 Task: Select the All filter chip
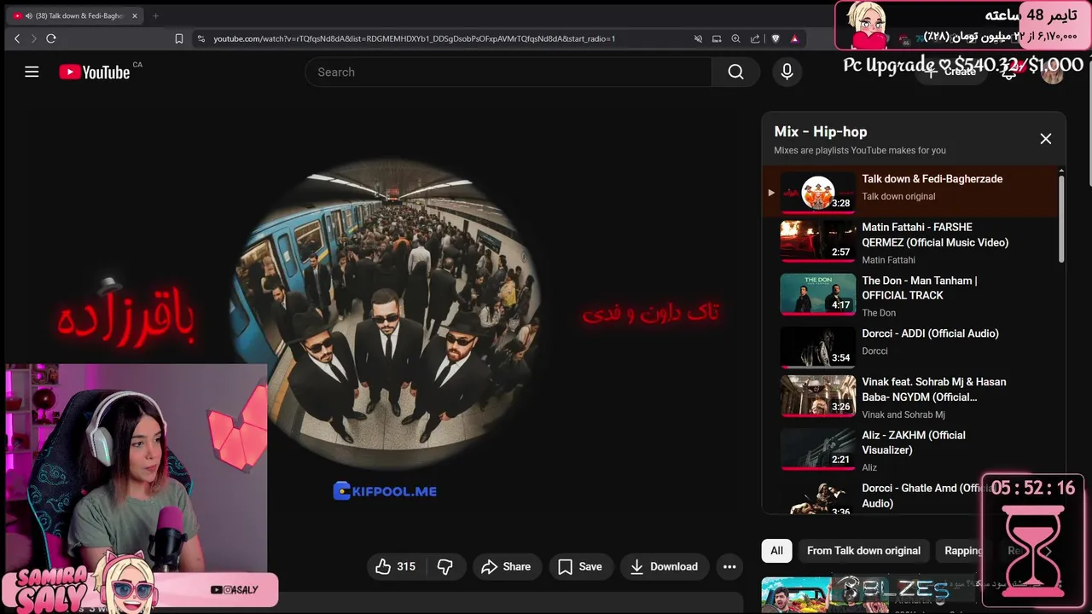pos(776,551)
